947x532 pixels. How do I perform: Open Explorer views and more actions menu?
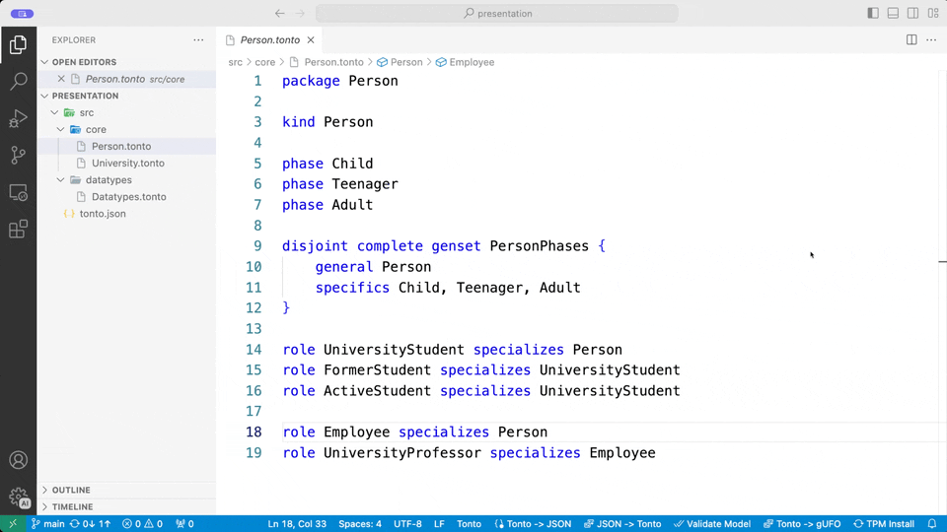[x=198, y=39]
